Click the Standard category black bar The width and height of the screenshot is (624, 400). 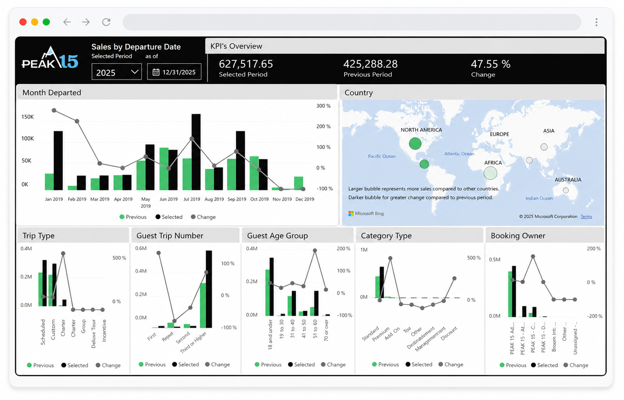(x=382, y=282)
